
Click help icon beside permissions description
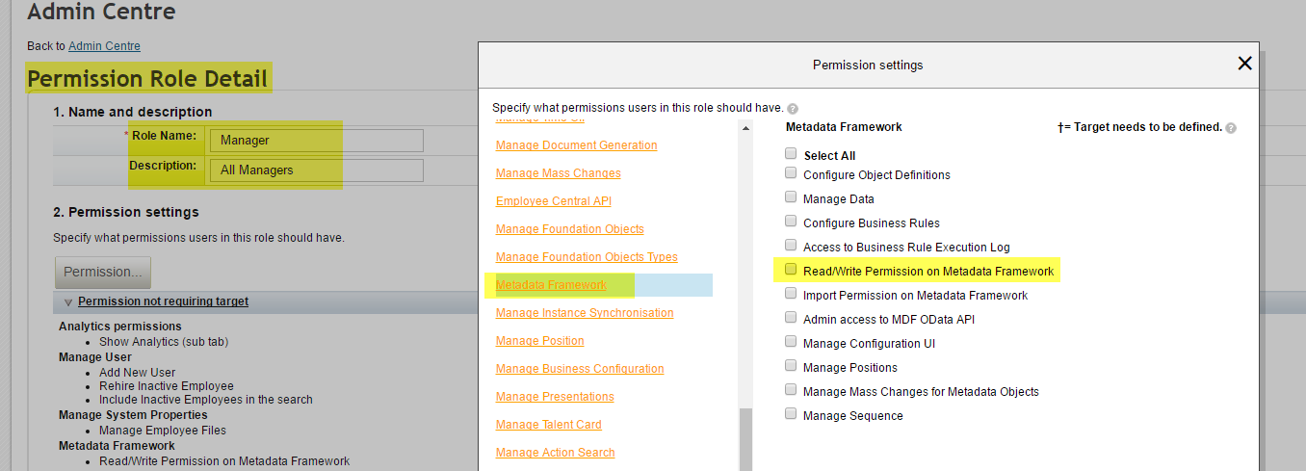point(793,109)
